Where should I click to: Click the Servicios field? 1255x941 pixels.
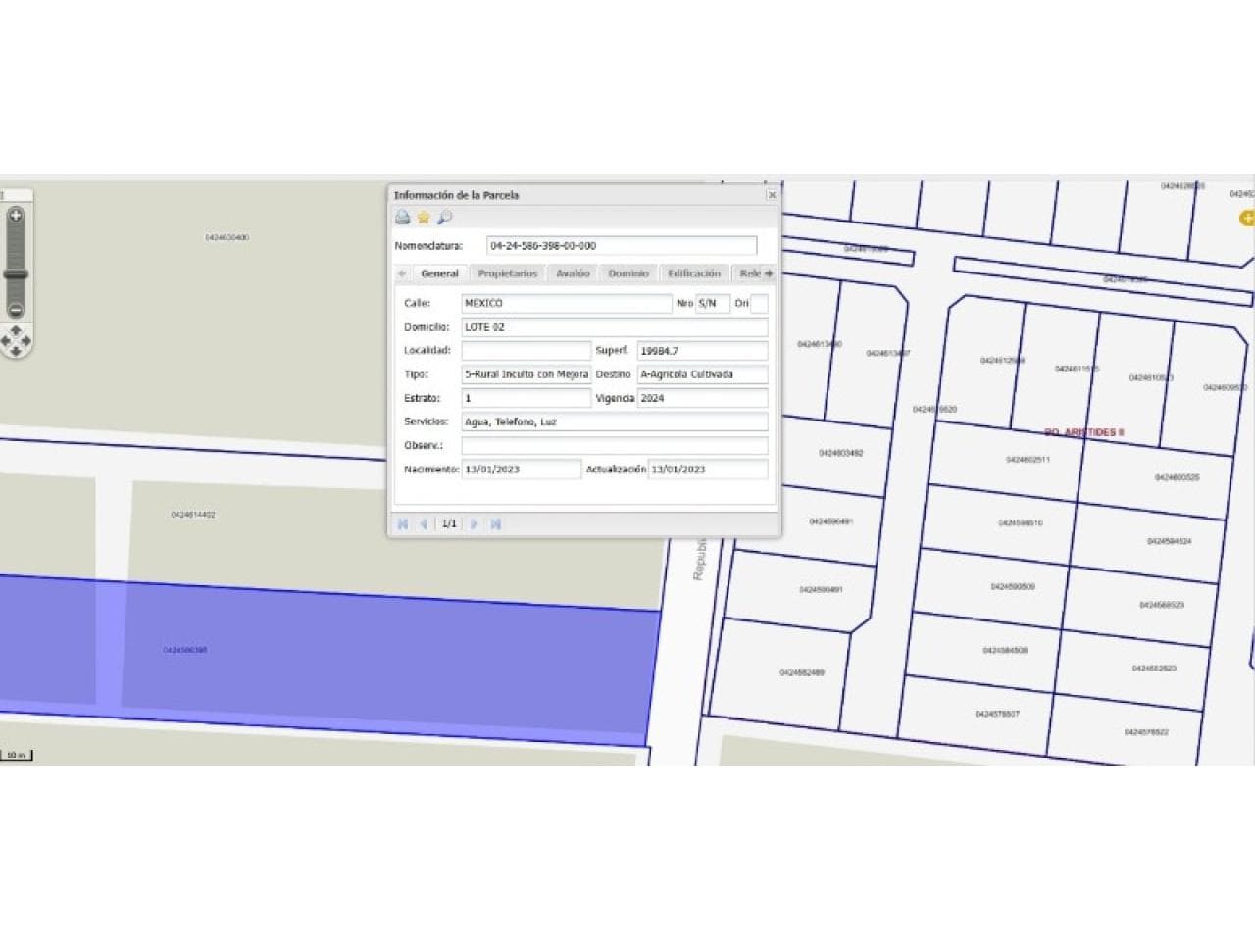[615, 421]
